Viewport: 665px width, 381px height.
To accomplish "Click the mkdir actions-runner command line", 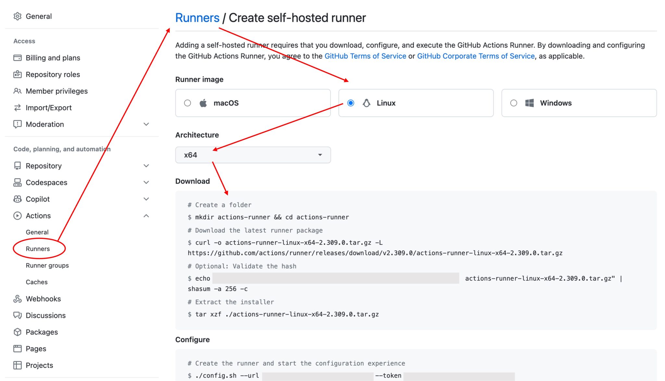I will pos(268,217).
